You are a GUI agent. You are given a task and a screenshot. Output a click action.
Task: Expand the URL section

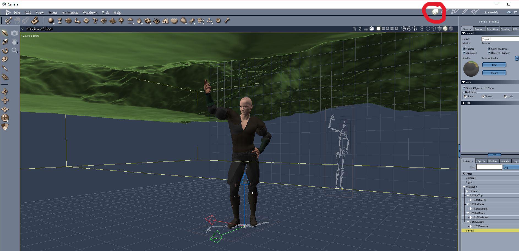[463, 103]
